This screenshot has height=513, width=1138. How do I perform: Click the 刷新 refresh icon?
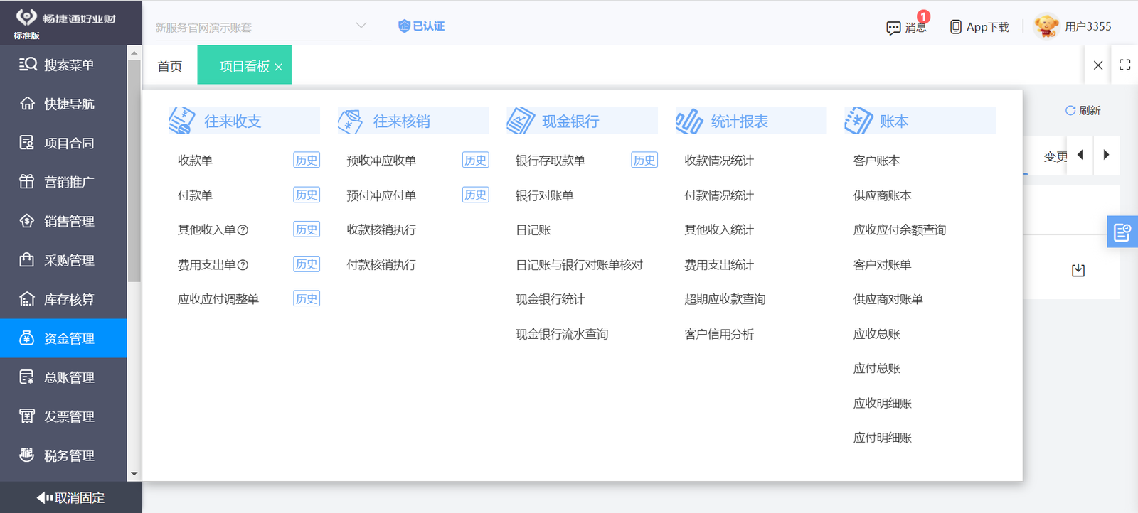[x=1070, y=110]
